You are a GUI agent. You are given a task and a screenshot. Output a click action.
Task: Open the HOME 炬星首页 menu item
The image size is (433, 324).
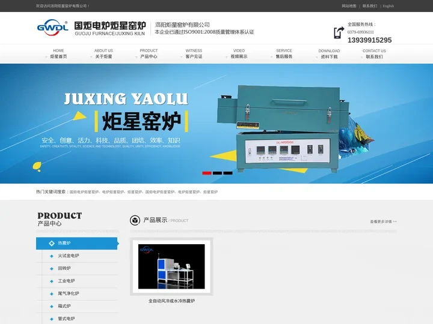pos(58,54)
